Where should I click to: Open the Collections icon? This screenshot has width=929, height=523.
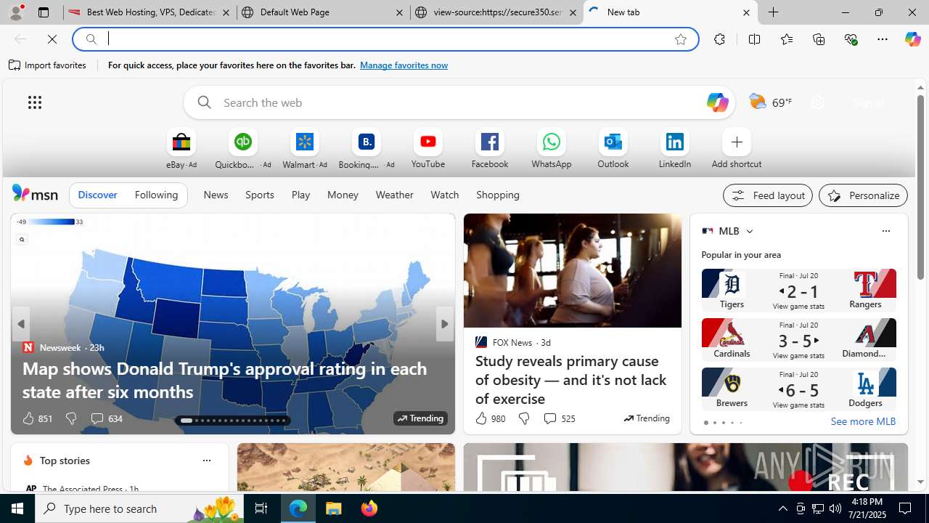click(x=819, y=39)
